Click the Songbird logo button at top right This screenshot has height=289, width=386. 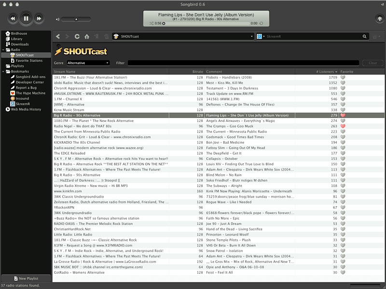[380, 18]
